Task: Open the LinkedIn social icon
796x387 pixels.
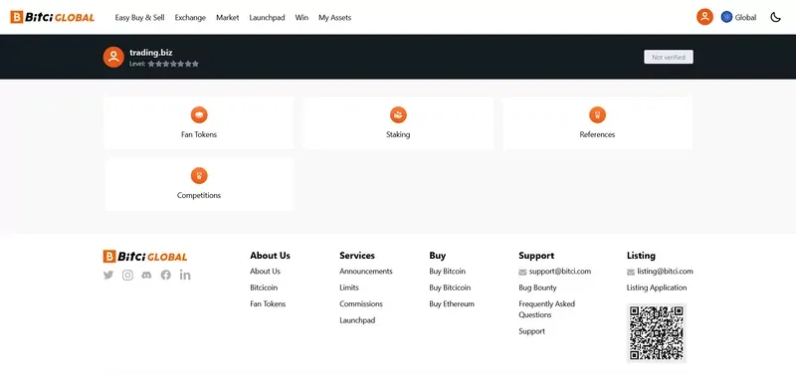Action: (185, 275)
